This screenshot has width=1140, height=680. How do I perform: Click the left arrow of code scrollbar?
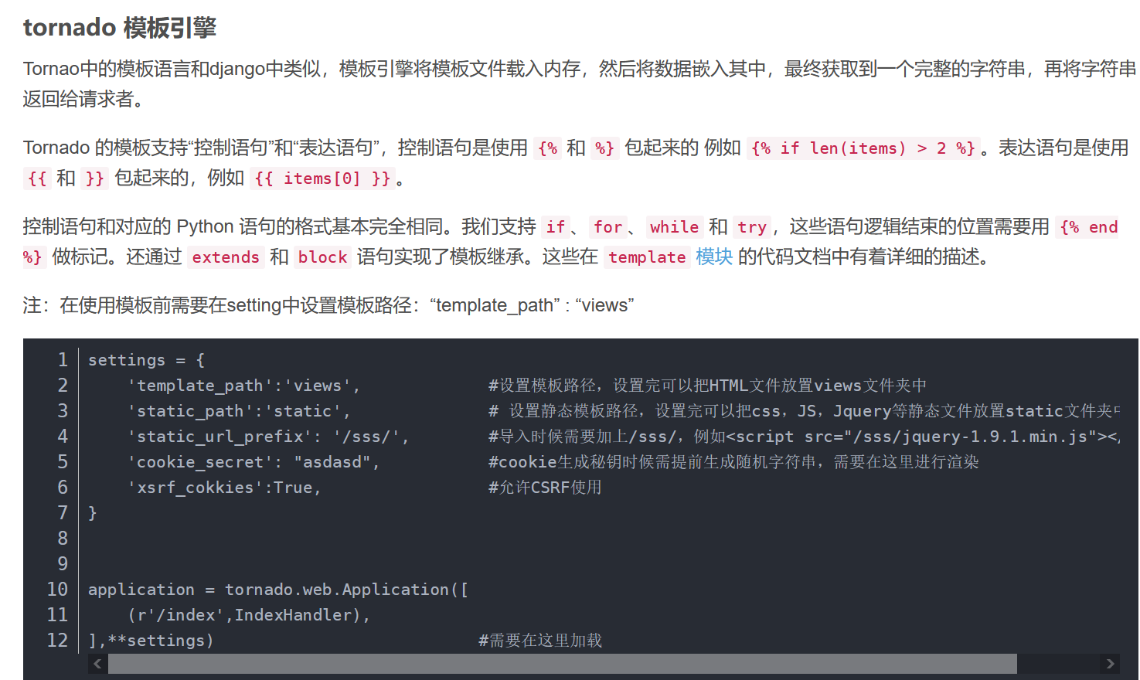97,664
